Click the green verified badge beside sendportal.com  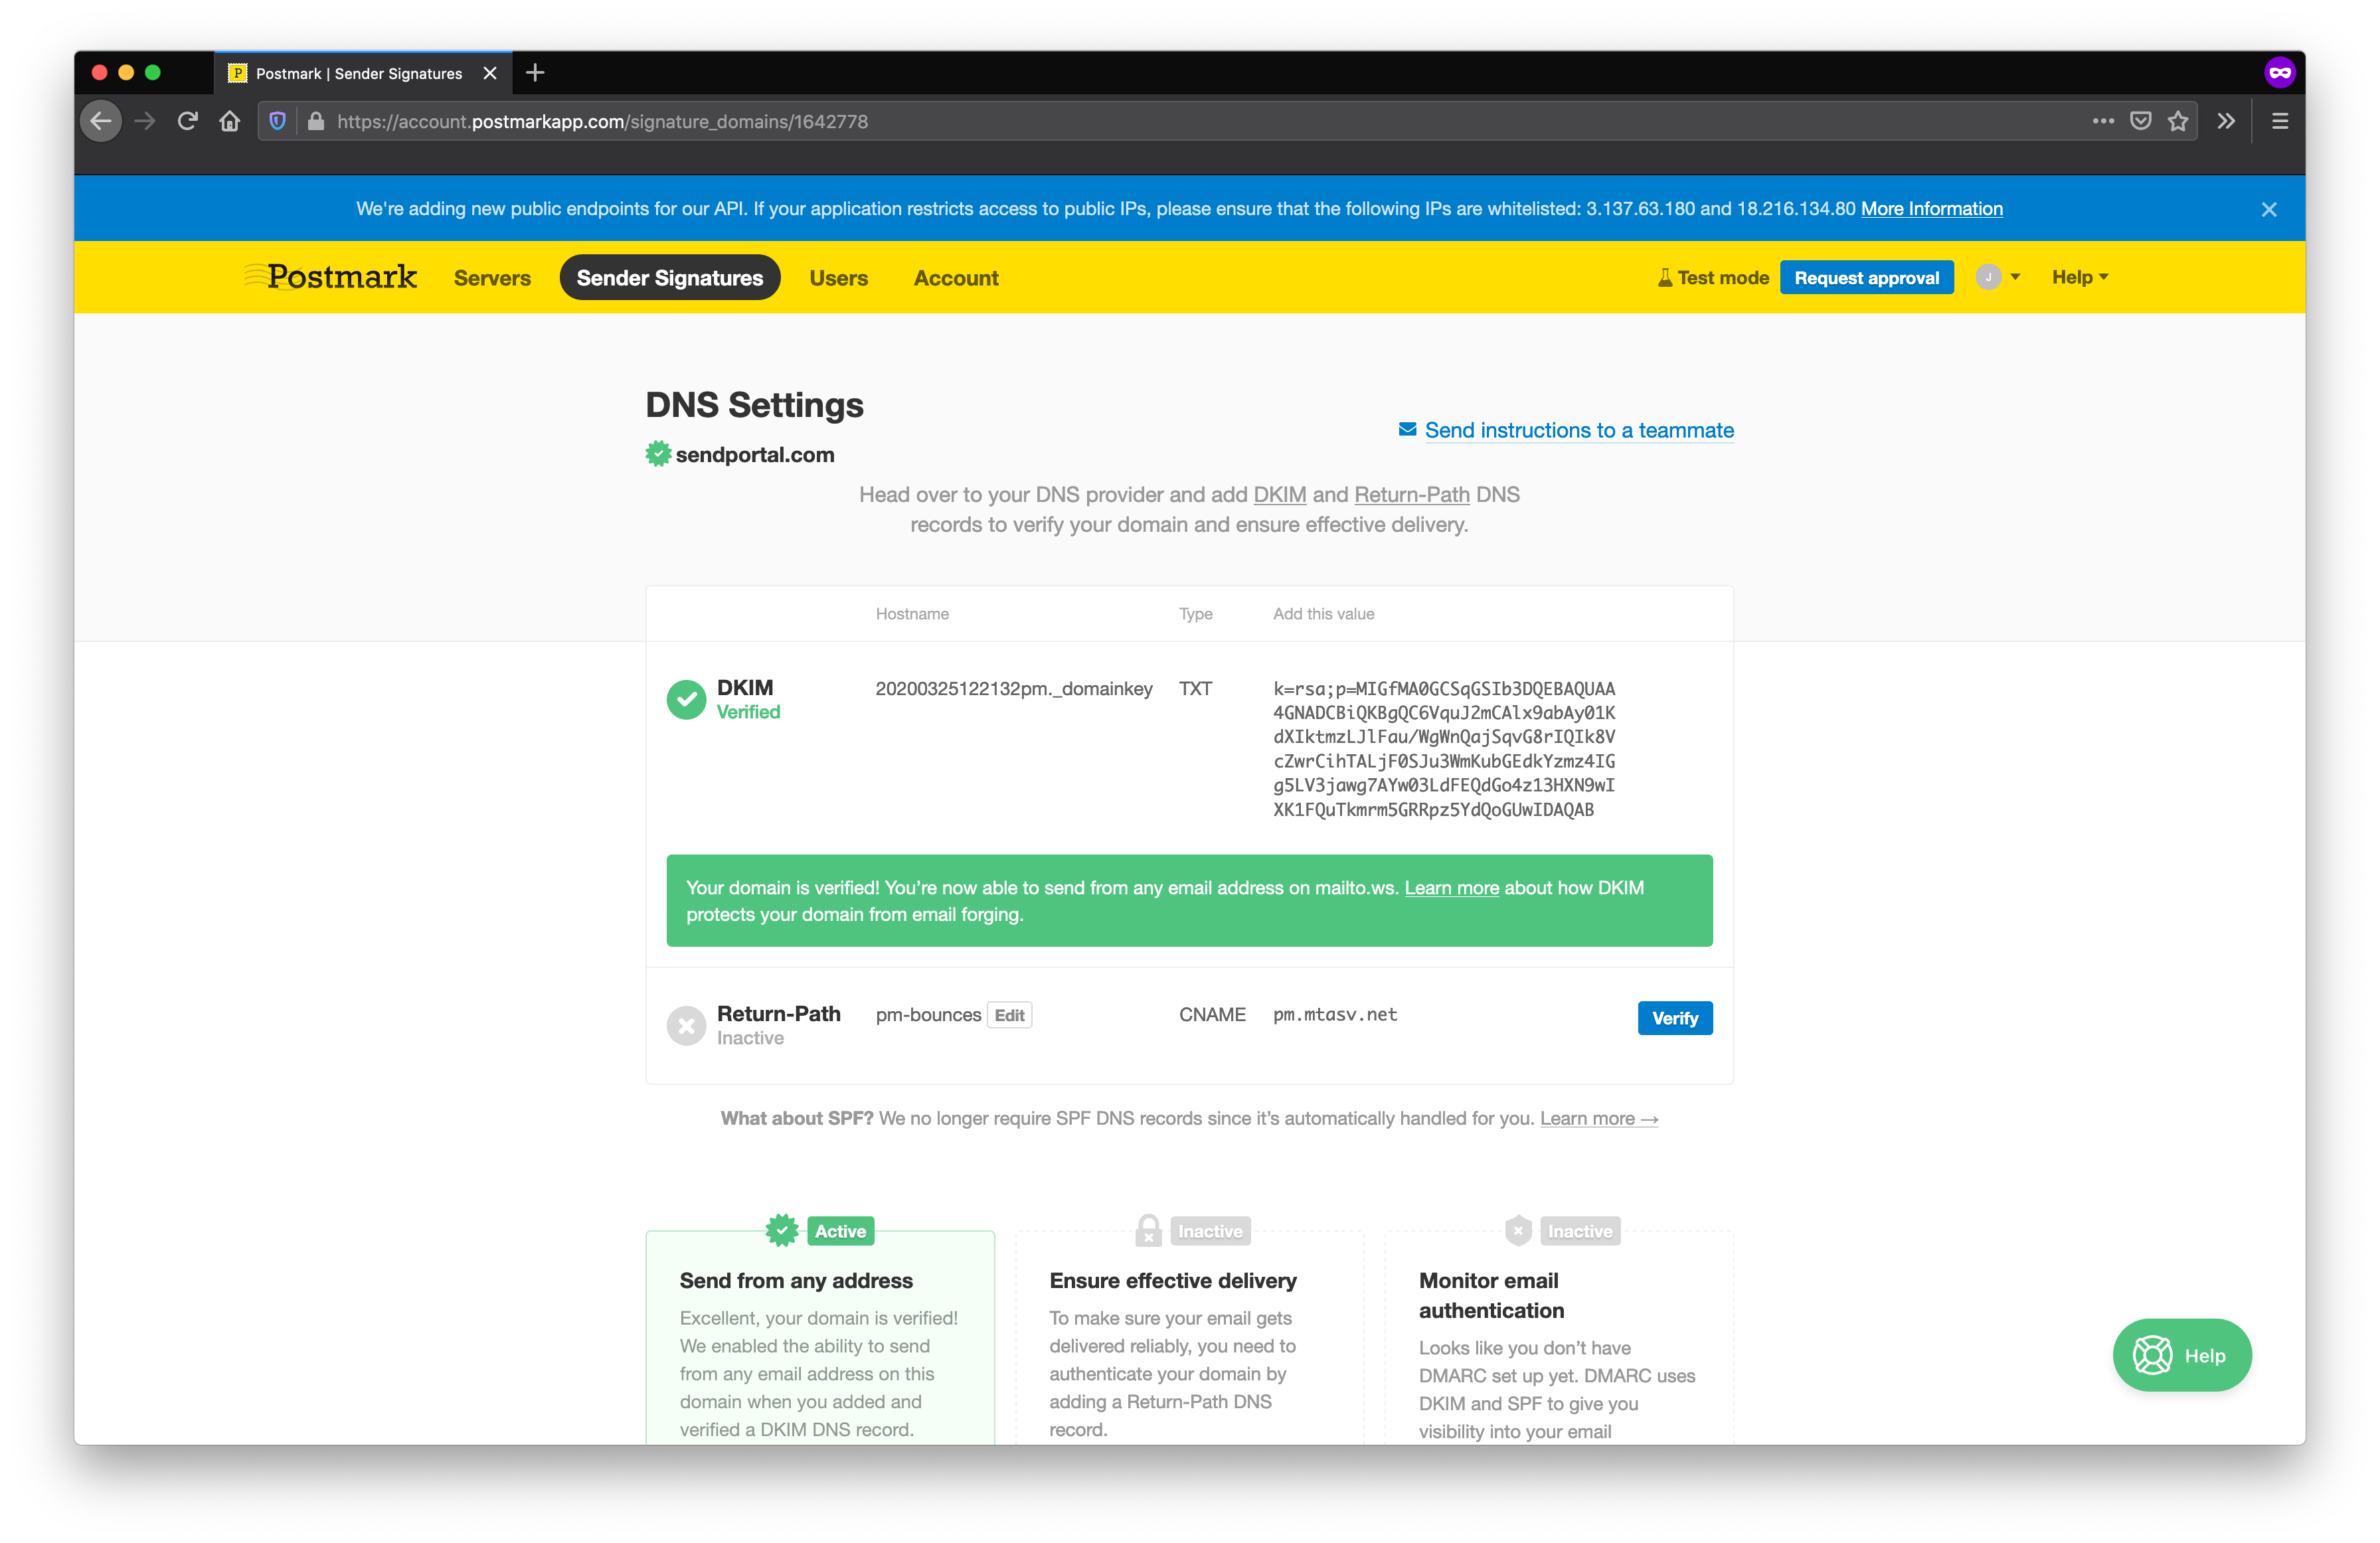point(658,454)
